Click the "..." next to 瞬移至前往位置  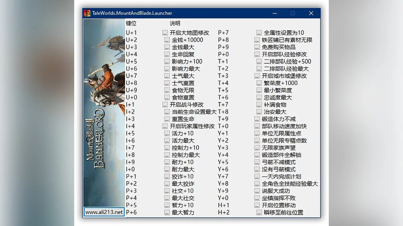coord(259,212)
